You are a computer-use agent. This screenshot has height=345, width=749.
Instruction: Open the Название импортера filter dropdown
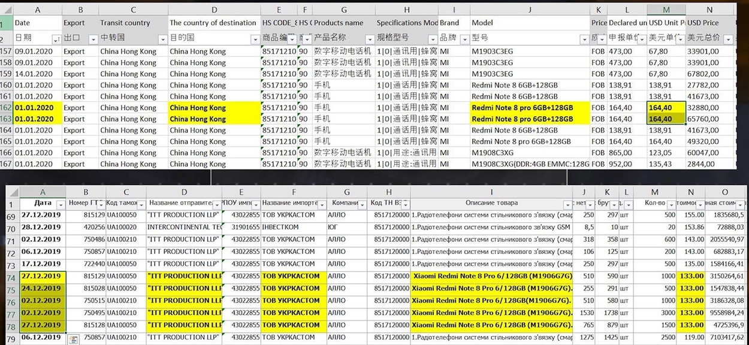[x=321, y=204]
